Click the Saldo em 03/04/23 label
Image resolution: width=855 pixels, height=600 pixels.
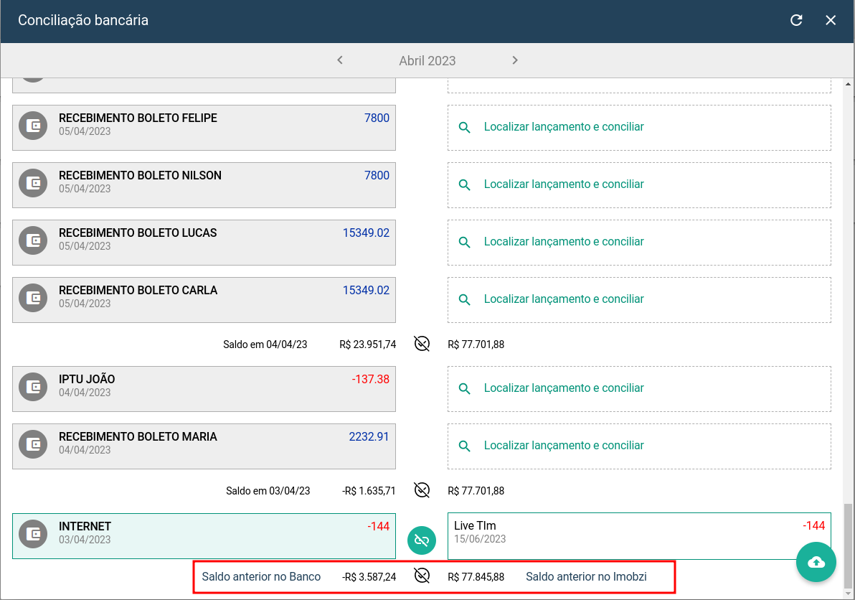coord(268,490)
